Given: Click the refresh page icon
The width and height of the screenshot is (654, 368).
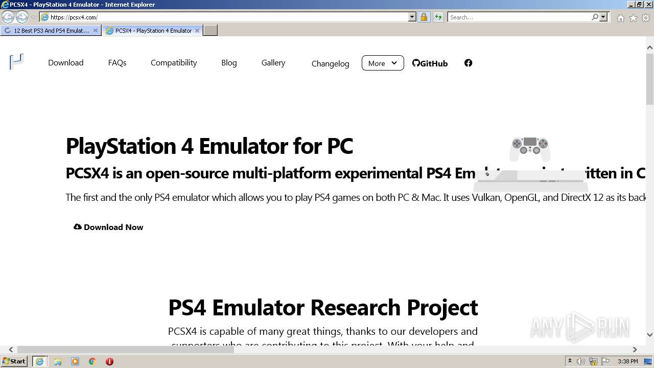Looking at the screenshot, I should point(438,17).
